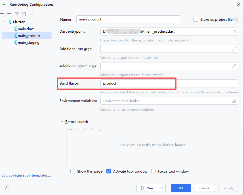244x195 pixels.
Task: Select main_staging configuration in tree
Action: tap(28, 43)
